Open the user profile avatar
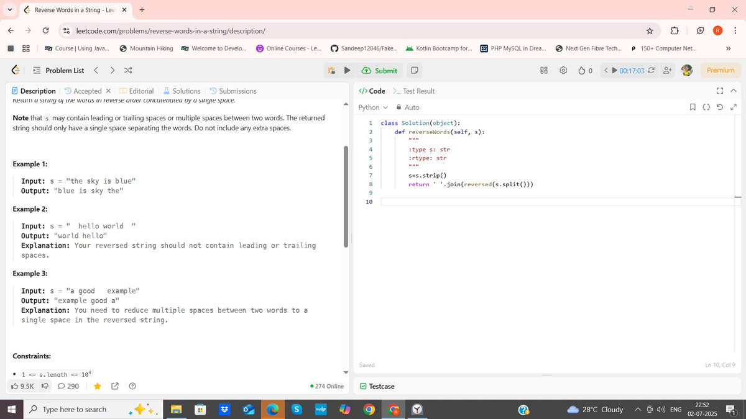The width and height of the screenshot is (746, 419). click(687, 71)
